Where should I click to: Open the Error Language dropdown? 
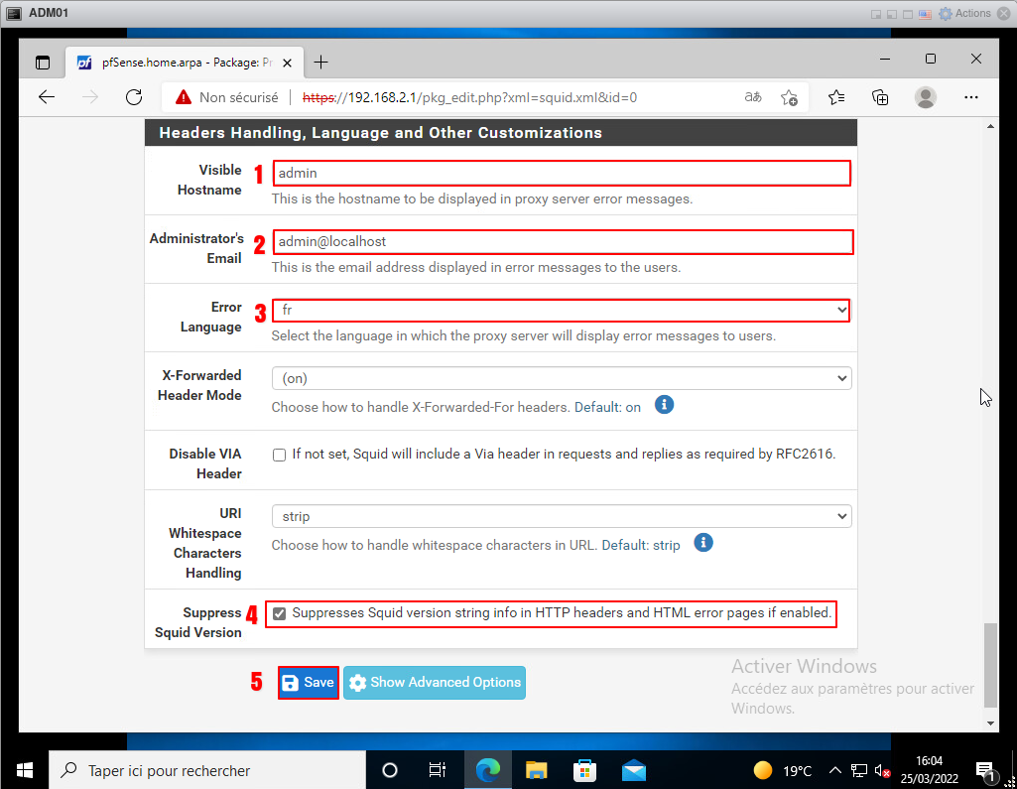[561, 311]
